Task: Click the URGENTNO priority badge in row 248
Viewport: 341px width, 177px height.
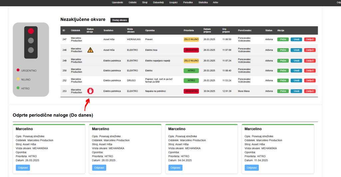Action: click(191, 50)
